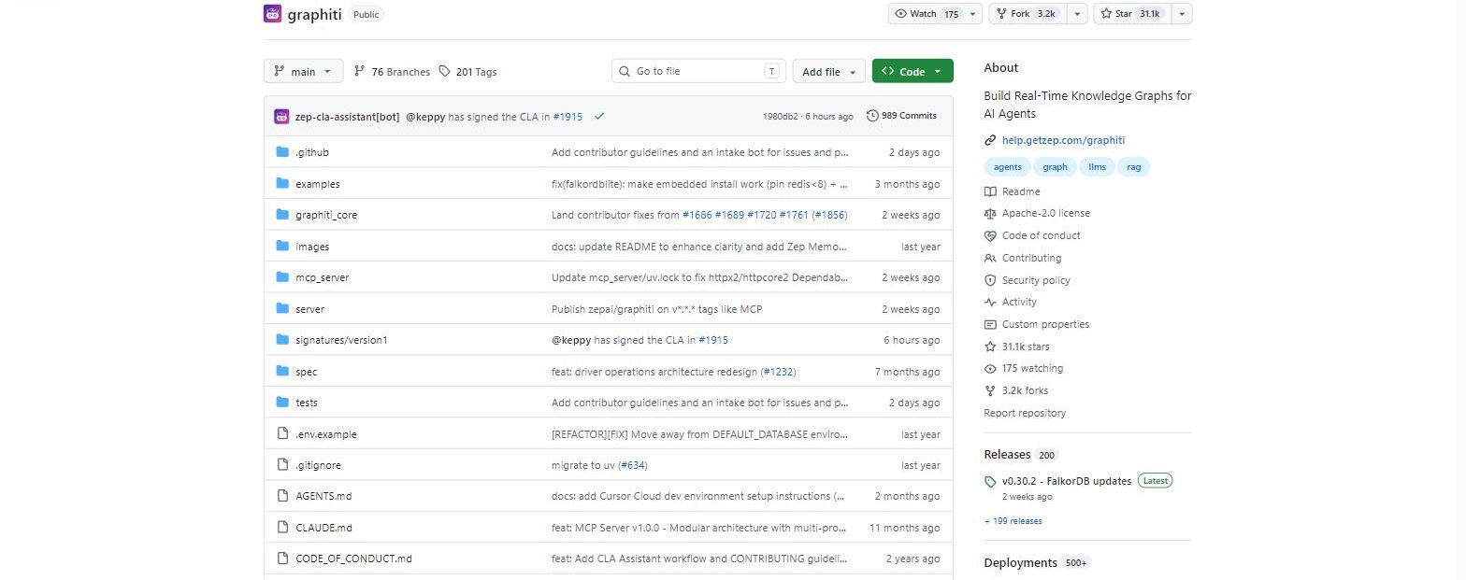Image resolution: width=1466 pixels, height=580 pixels.
Task: Open the Contributing link in About
Action: tap(1031, 259)
